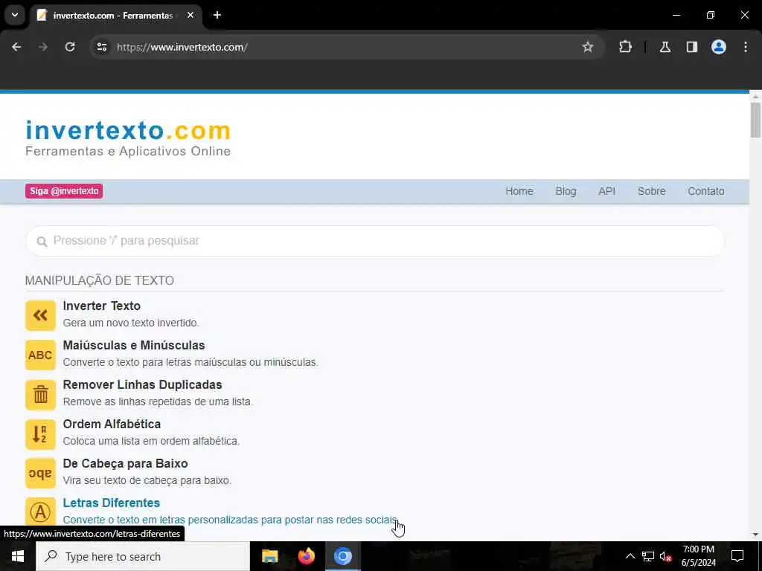Open the Inverter Texto tool icon
The height and width of the screenshot is (571, 762).
tap(40, 315)
